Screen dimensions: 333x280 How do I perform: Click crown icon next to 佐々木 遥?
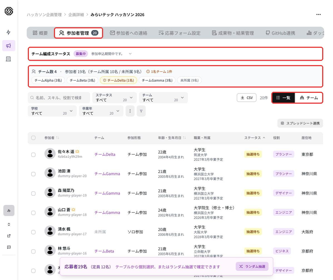point(77,152)
